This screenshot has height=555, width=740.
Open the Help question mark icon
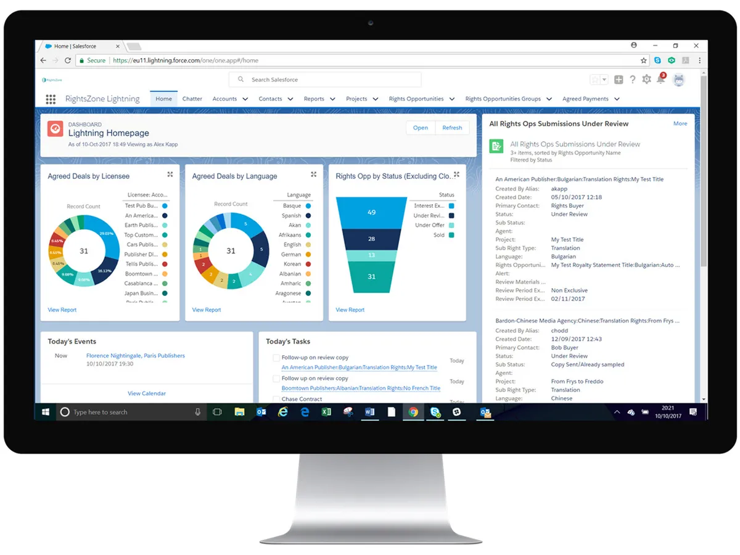pyautogui.click(x=633, y=80)
